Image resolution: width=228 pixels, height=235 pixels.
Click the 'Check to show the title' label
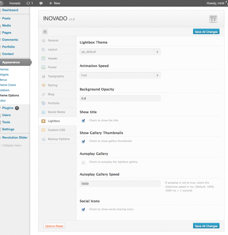(x=104, y=120)
